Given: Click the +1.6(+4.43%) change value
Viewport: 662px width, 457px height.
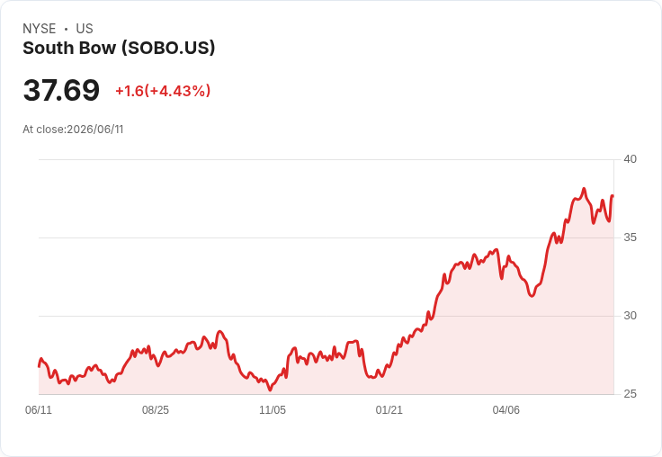Looking at the screenshot, I should pos(163,91).
